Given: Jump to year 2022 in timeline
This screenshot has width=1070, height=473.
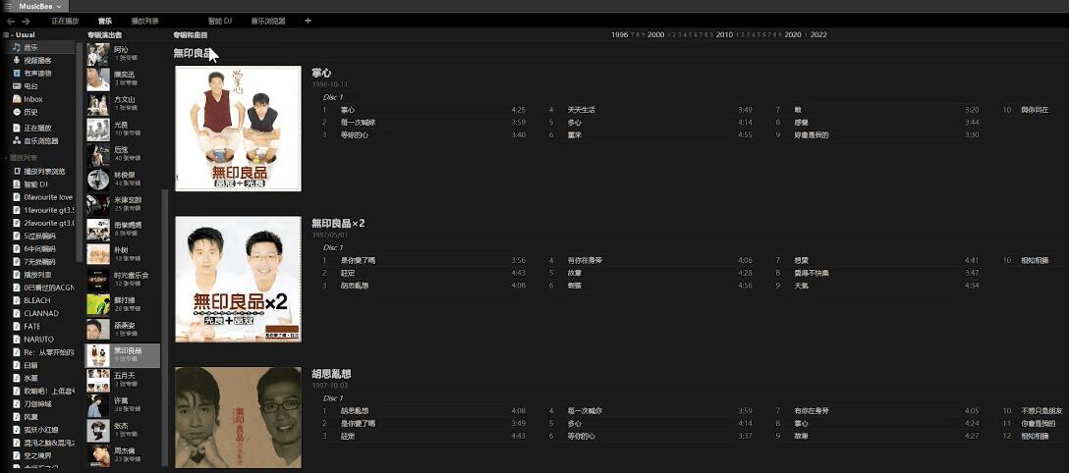Looking at the screenshot, I should (818, 34).
